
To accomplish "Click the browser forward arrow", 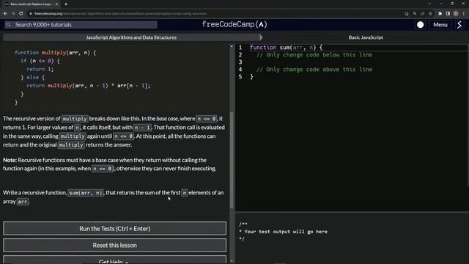I will point(13,13).
